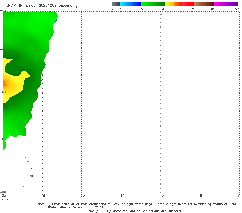Image resolution: width=242 pixels, height=213 pixels.
Task: Click the longitude axis label -15
Action: tap(121, 196)
